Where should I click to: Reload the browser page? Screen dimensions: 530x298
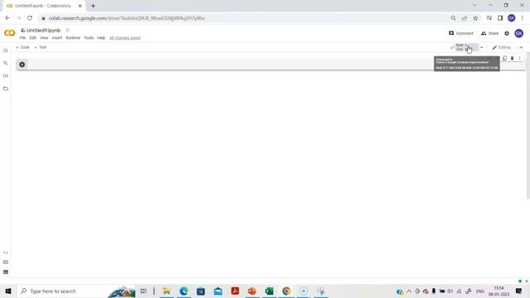coord(30,18)
